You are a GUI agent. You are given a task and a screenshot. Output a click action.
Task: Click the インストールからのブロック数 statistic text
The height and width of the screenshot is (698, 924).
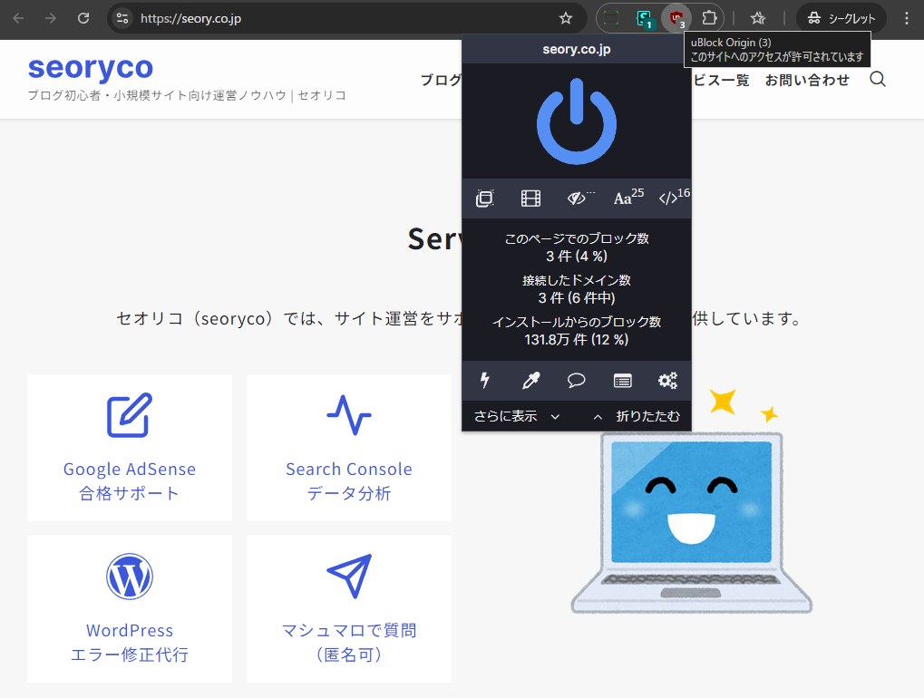coord(577,331)
